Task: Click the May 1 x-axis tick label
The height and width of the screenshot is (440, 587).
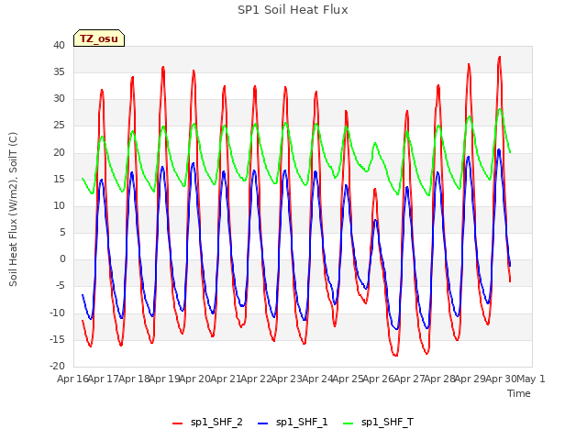Action: click(x=531, y=379)
